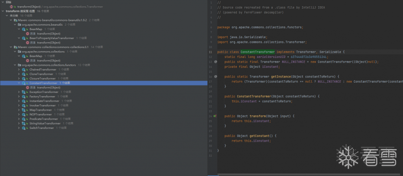Viewport: 403px width, 176px height.
Task: Click the class icon next to MapTransformer
Action: click(x=24, y=110)
